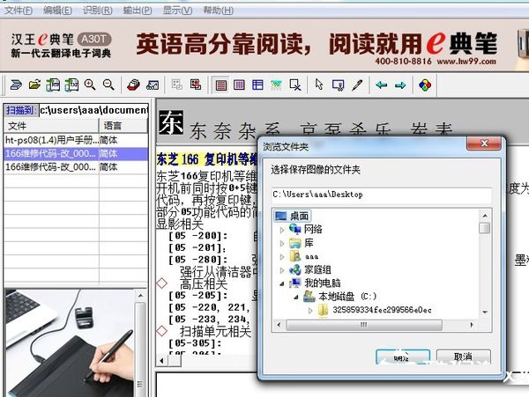This screenshot has height=397, width=529.
Task: Sort by the 语言 column header
Action: (123, 126)
